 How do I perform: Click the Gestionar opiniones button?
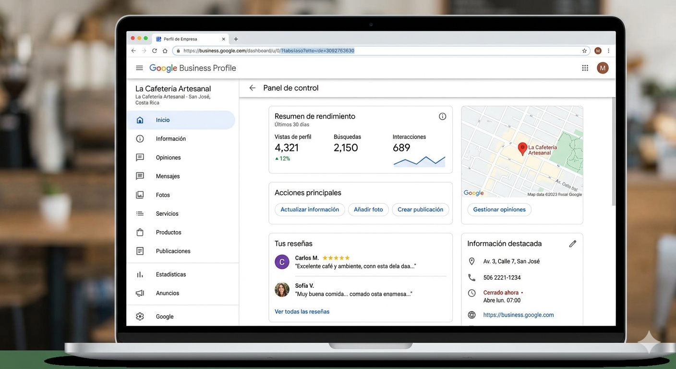499,209
